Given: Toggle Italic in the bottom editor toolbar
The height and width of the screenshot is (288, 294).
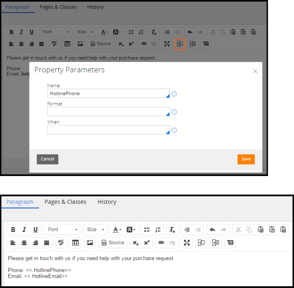Looking at the screenshot, I should click(x=24, y=230).
